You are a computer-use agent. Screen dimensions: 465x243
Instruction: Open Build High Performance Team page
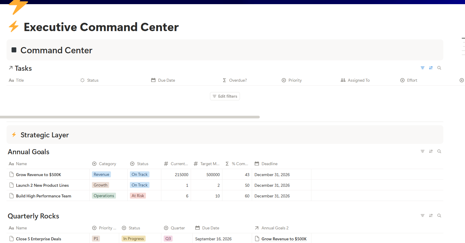click(x=44, y=196)
